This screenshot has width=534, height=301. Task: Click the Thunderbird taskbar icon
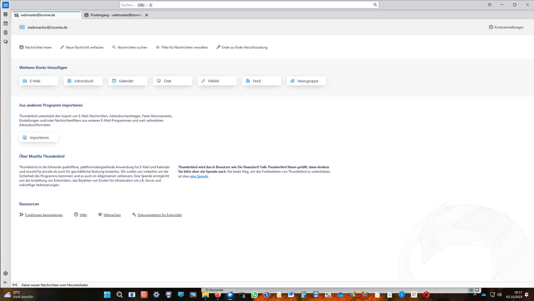[x=230, y=295]
